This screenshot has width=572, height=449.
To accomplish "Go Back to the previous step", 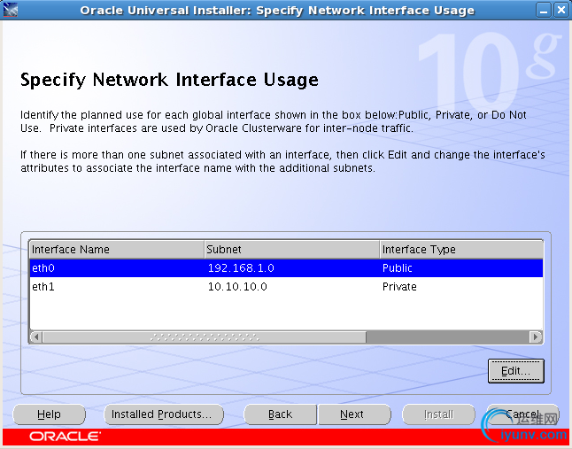I will [x=280, y=414].
